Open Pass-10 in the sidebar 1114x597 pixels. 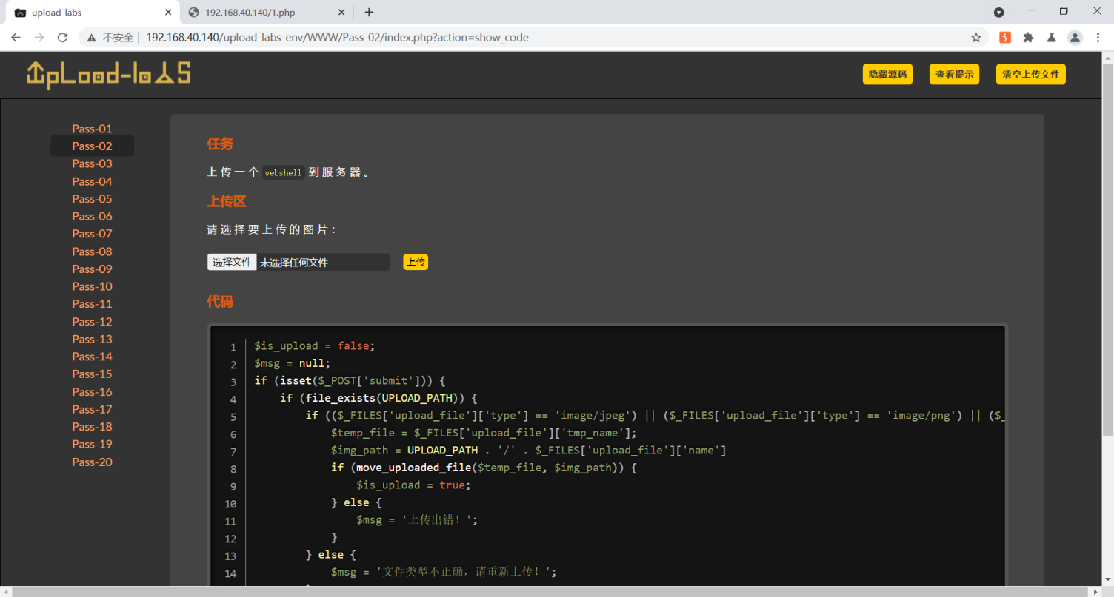92,286
